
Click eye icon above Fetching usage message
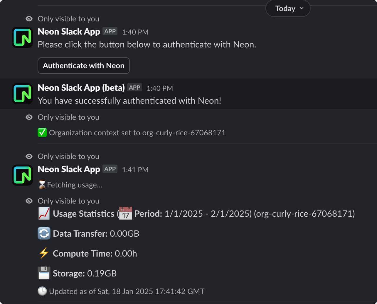(29, 156)
